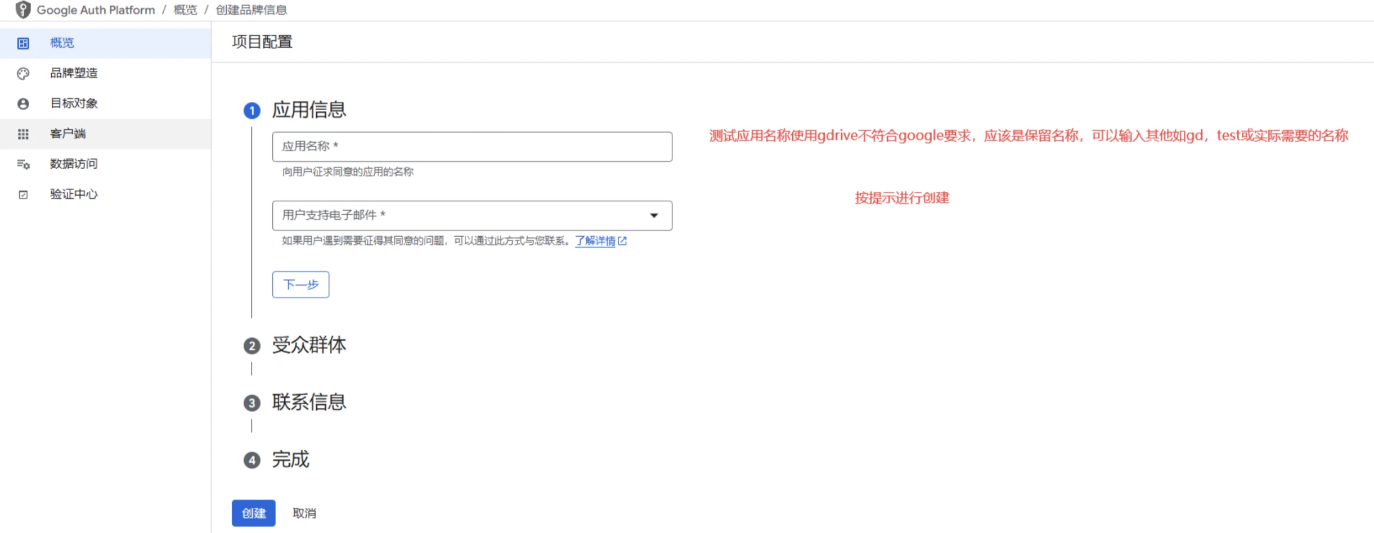The height and width of the screenshot is (533, 1374).
Task: Click the 概览 breadcrumb link
Action: (x=185, y=10)
